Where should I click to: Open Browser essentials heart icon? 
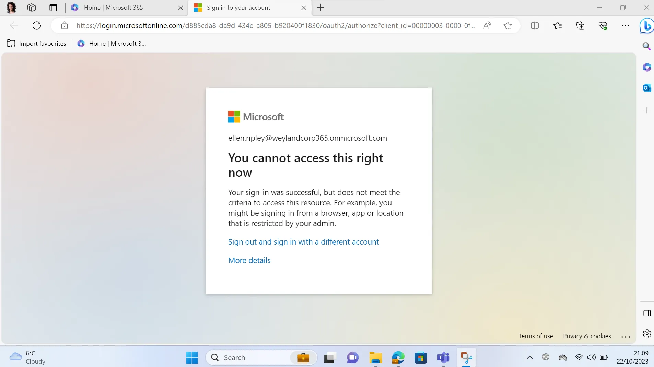point(603,25)
